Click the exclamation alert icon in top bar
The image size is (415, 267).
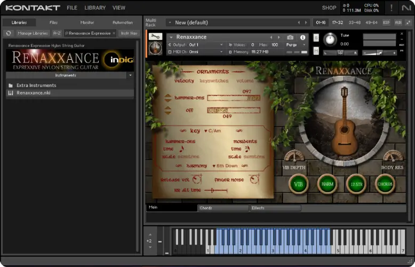tap(392, 7)
